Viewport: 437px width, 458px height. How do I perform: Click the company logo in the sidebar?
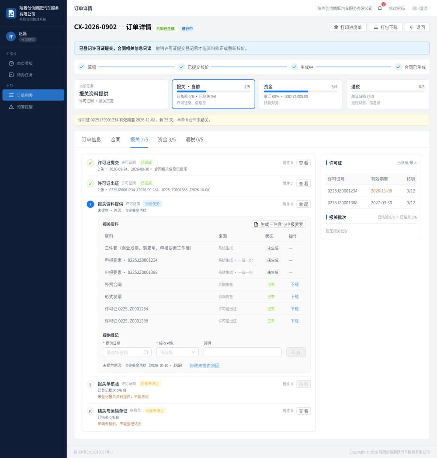tap(11, 14)
